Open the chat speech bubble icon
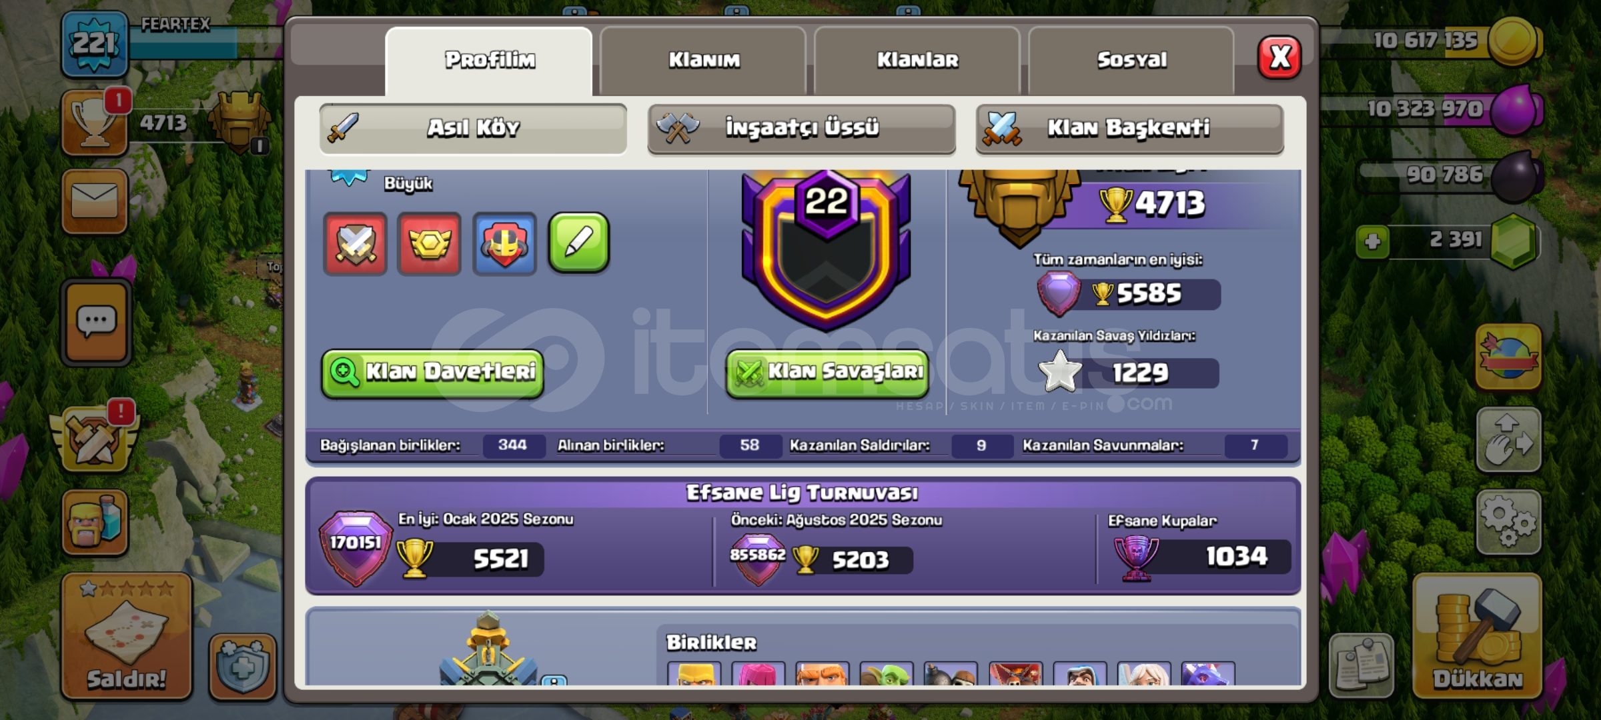Viewport: 1601px width, 720px height. pyautogui.click(x=97, y=323)
